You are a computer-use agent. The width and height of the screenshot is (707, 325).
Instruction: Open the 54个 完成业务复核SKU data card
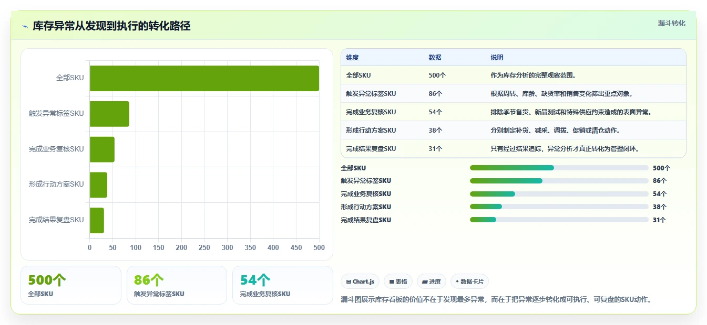point(283,285)
